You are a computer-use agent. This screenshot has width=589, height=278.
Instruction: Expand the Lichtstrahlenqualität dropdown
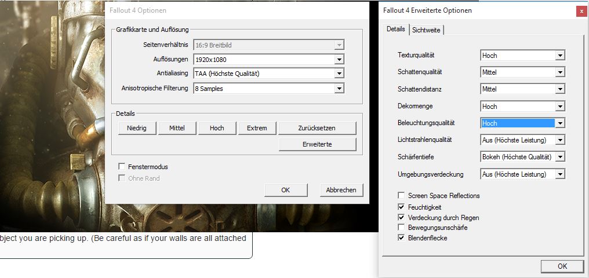tap(523, 140)
